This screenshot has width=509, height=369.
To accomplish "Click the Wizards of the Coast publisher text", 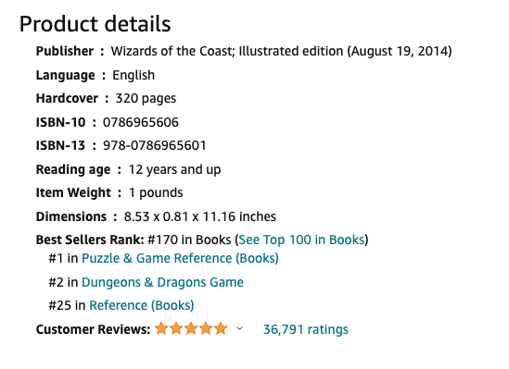I will pos(172,51).
